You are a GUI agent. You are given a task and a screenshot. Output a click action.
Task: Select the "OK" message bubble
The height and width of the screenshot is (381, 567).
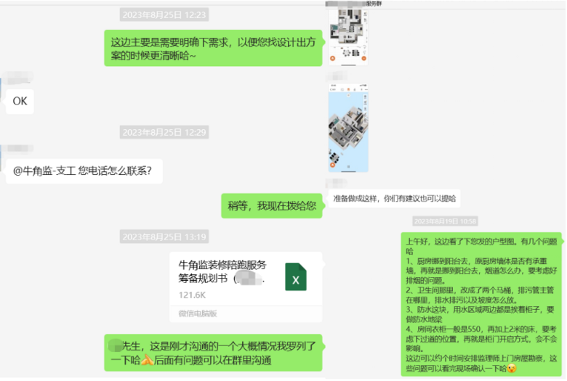(20, 102)
